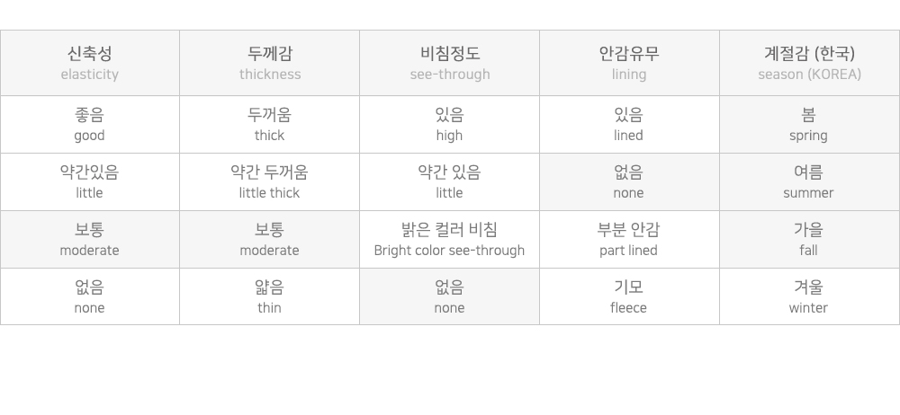Image resolution: width=900 pixels, height=415 pixels.
Task: Select the highlighted 'none' see-through cell
Action: [x=450, y=297]
